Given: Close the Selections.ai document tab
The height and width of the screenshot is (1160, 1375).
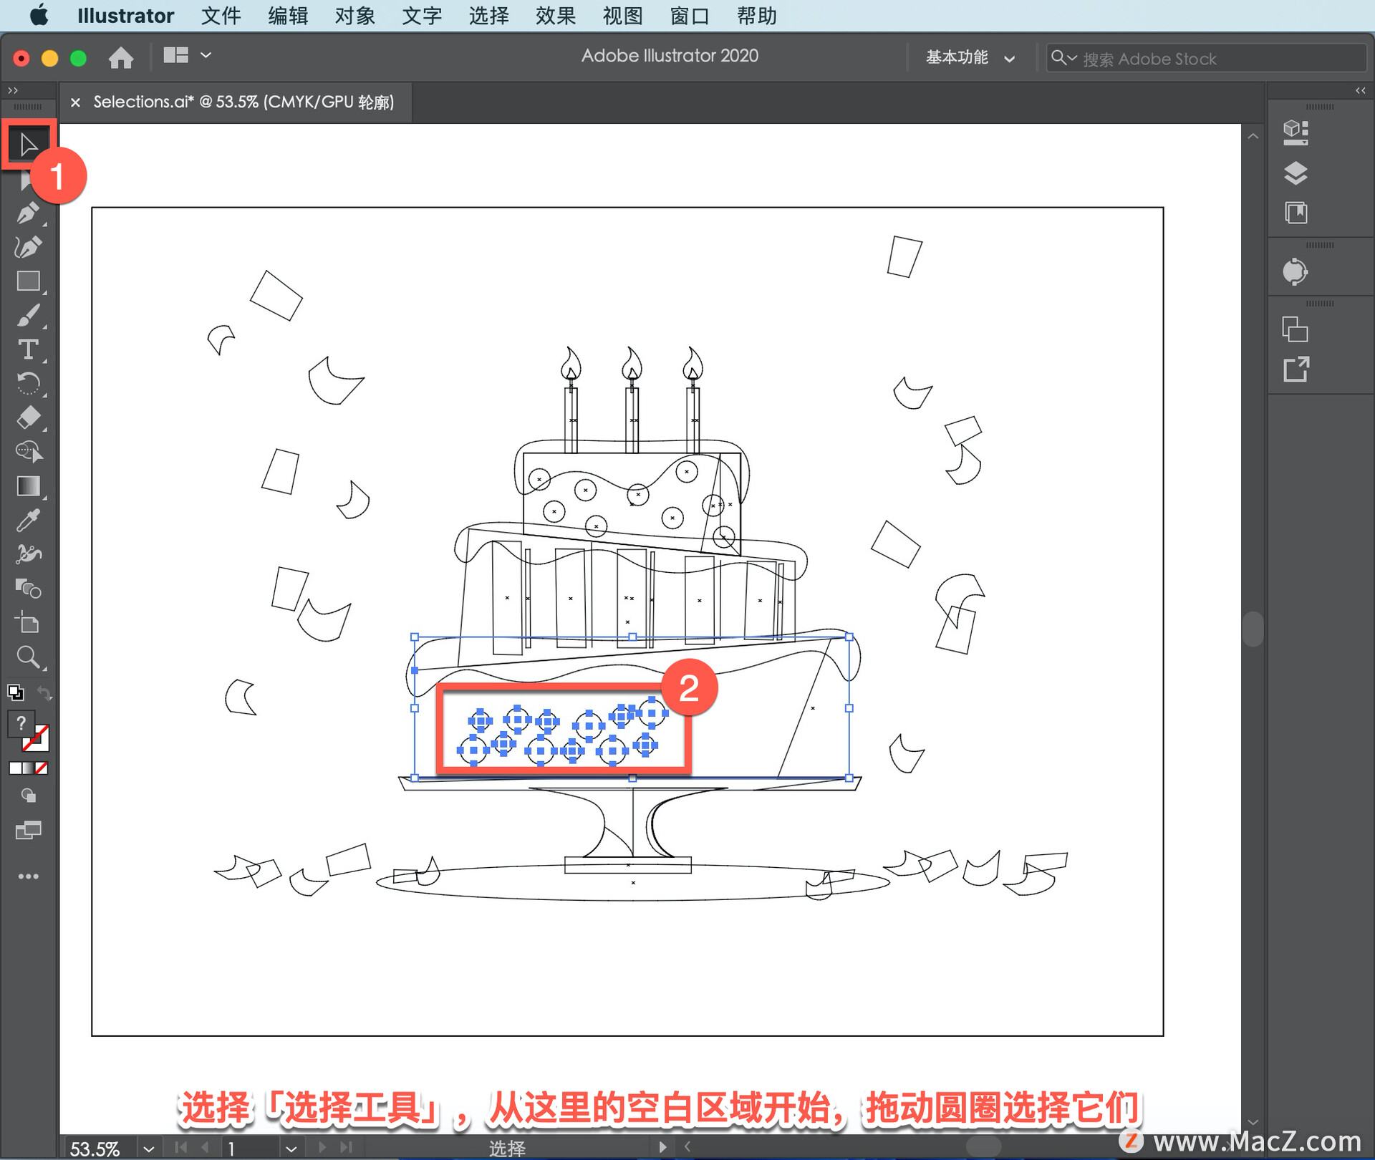Looking at the screenshot, I should pos(75,102).
